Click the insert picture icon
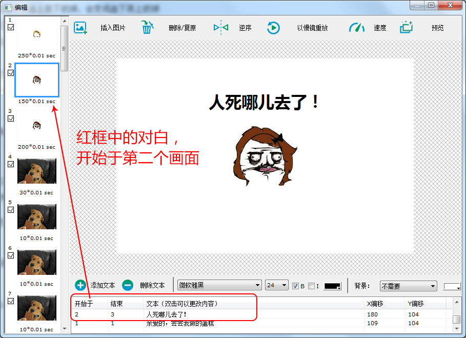This screenshot has width=466, height=338. click(x=80, y=28)
